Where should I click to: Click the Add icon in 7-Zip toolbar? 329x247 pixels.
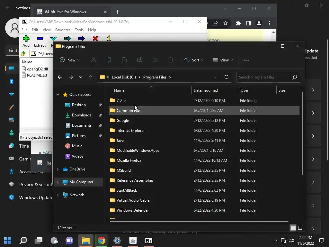[x=26, y=39]
